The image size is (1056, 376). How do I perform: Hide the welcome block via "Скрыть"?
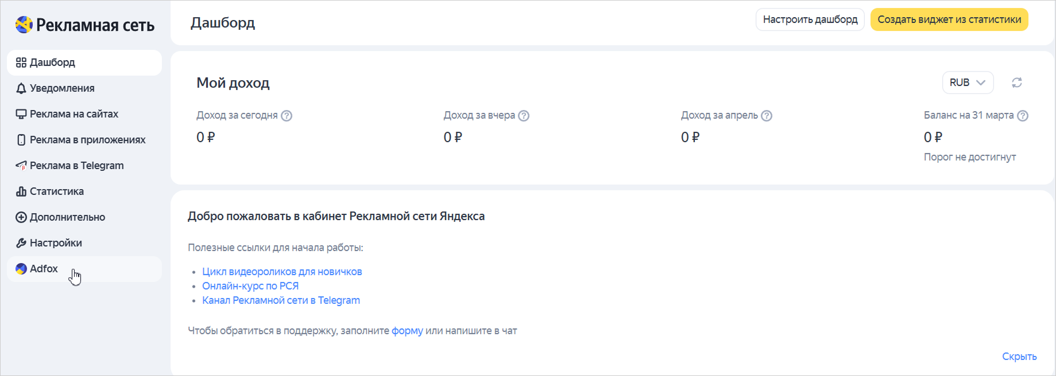tap(1019, 357)
